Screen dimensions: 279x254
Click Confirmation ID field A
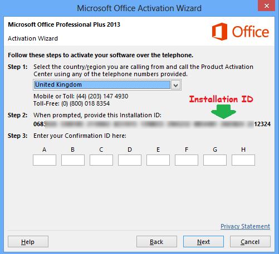coord(45,160)
